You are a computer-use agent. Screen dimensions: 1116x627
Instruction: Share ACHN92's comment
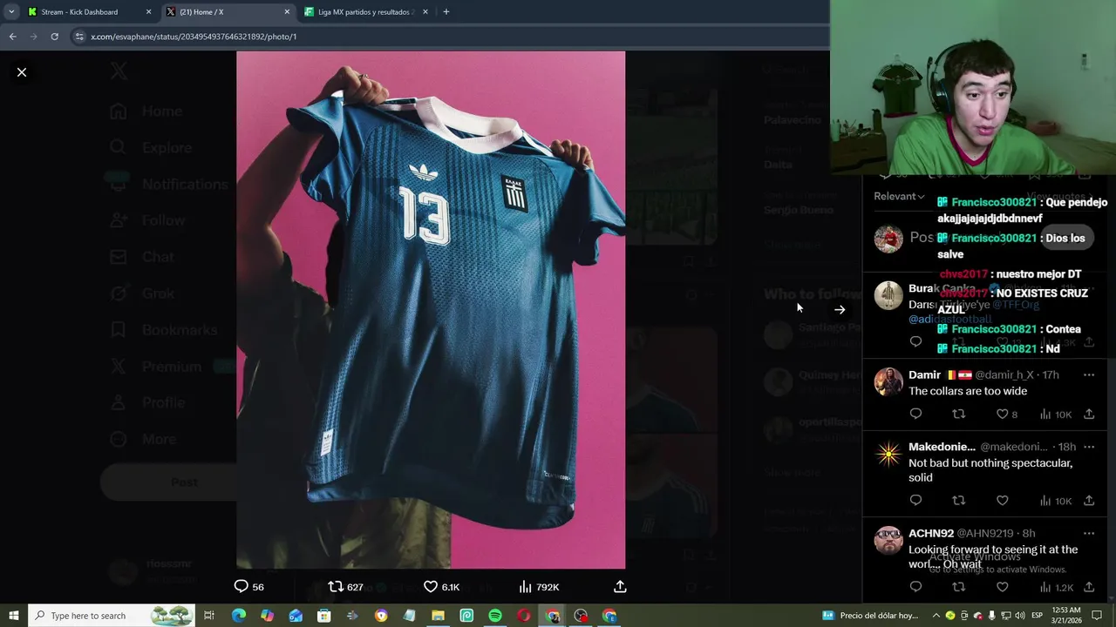[x=1089, y=587]
